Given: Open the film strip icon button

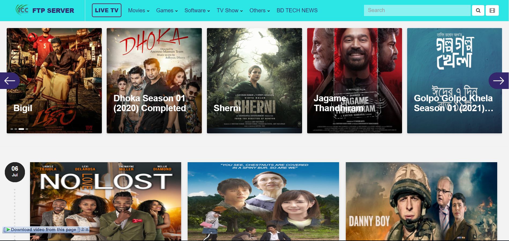Looking at the screenshot, I should tap(492, 10).
